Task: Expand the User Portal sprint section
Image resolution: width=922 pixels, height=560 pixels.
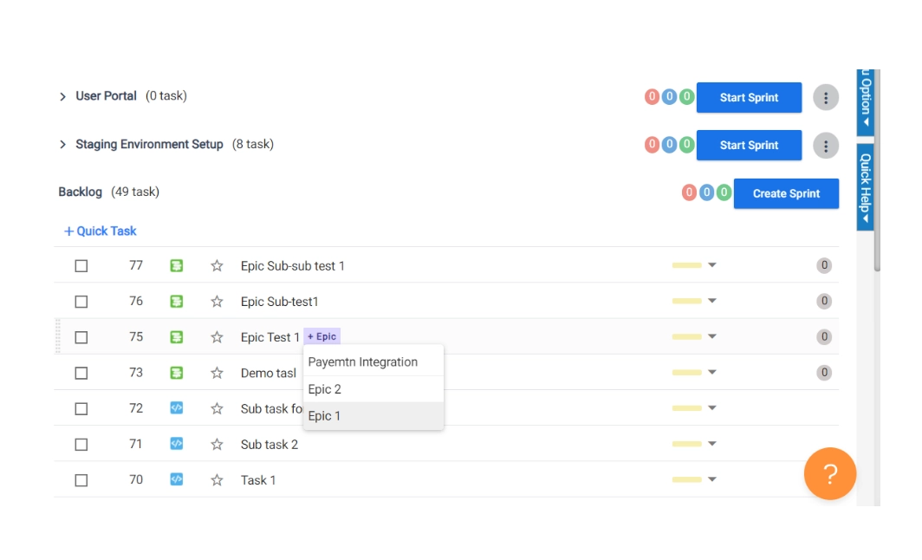Action: click(62, 97)
